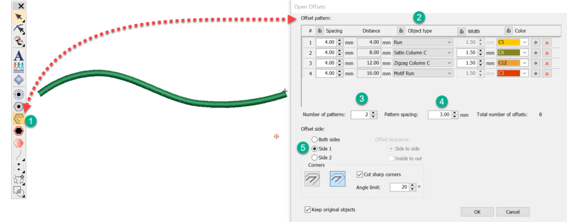Activate the highlighted Open Offsets tool

click(19, 118)
